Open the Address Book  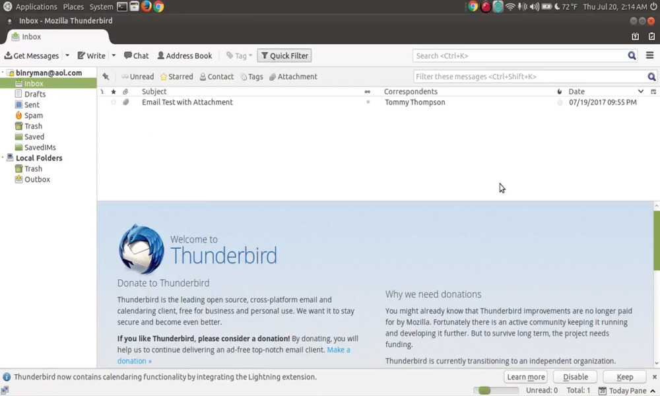pyautogui.click(x=184, y=56)
